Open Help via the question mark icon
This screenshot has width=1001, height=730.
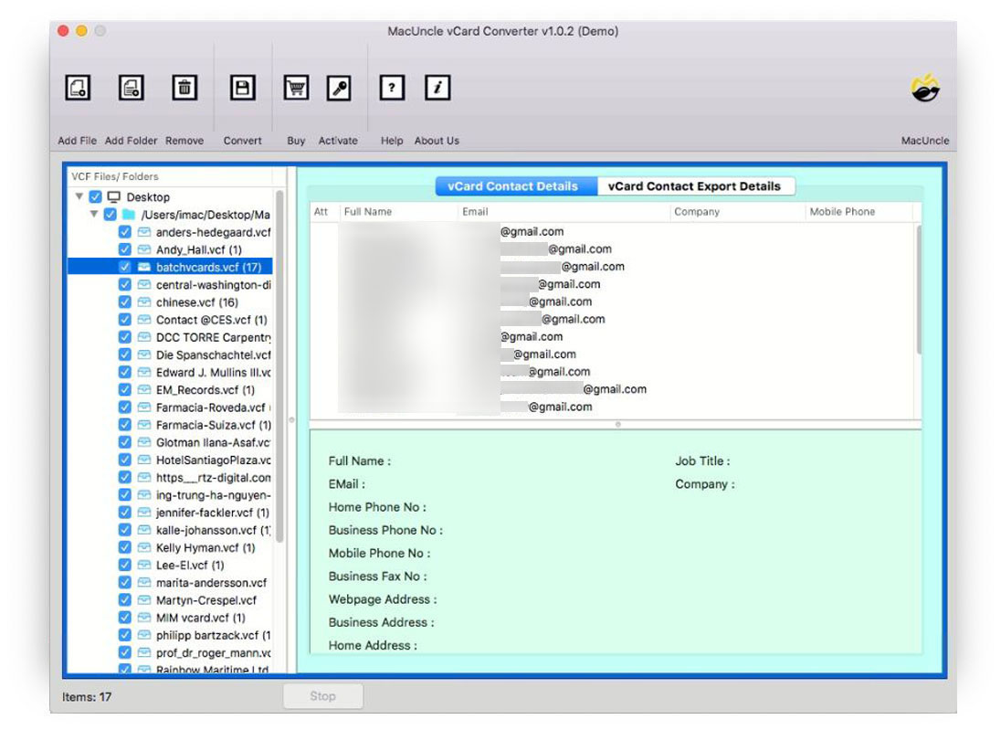coord(391,87)
